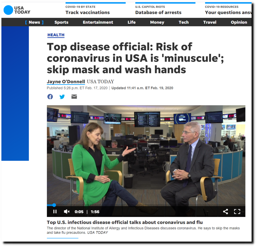Click the USA TODAY logo
Screen dimensions: 257x247
[17, 10]
